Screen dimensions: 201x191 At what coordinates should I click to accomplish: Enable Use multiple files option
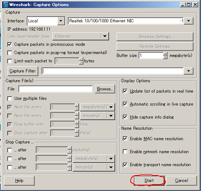point(10,99)
